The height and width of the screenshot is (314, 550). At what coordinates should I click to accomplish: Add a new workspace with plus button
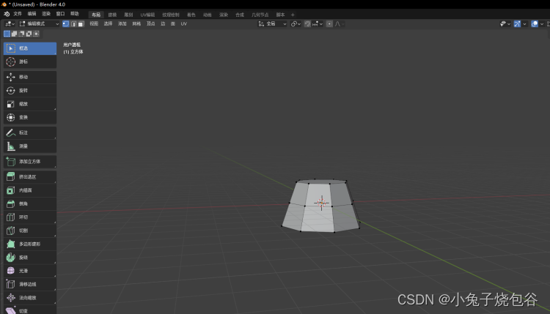pyautogui.click(x=293, y=15)
